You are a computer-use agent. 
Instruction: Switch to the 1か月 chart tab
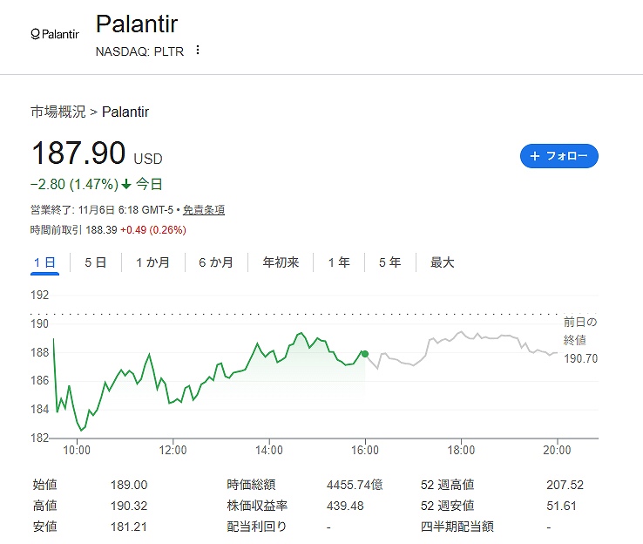click(152, 262)
